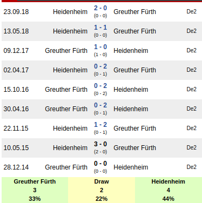Open the 1 - 1 score from 13.05.18
Screen dimensions: 202x203
point(100,28)
